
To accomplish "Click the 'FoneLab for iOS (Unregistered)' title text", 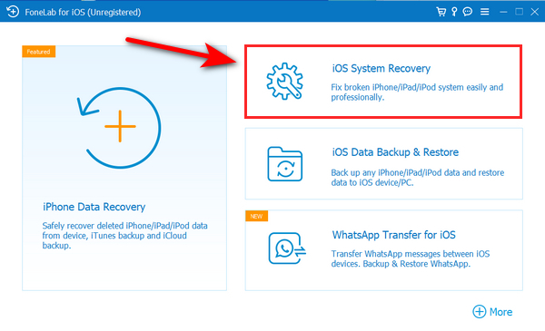I will point(83,12).
